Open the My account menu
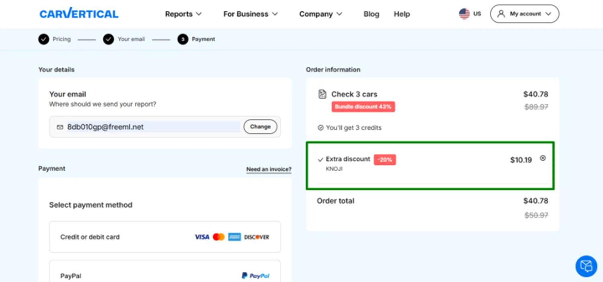Viewport: 603px width, 282px height. (x=524, y=14)
